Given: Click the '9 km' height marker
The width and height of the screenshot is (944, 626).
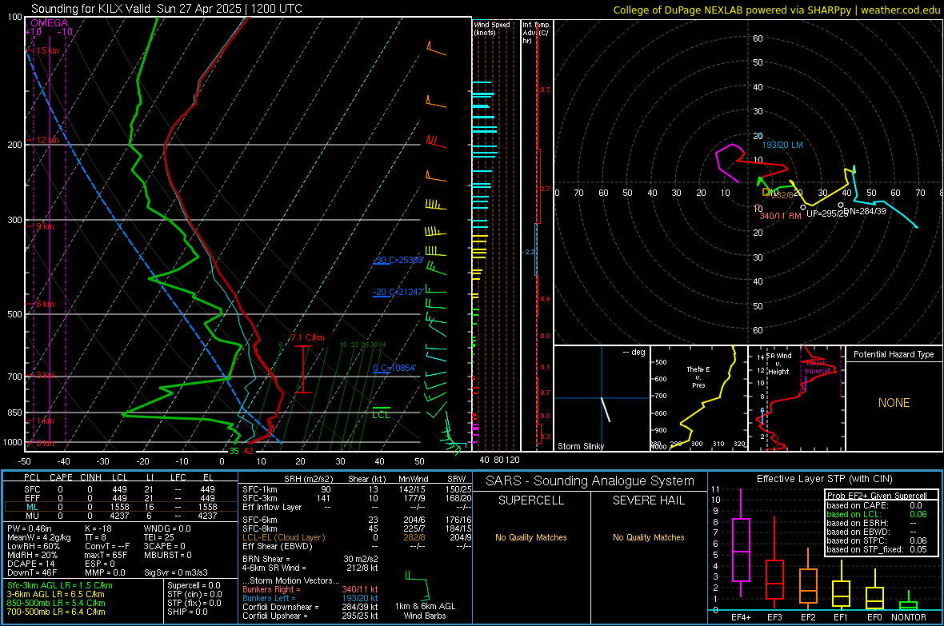Looking at the screenshot, I should coord(45,226).
